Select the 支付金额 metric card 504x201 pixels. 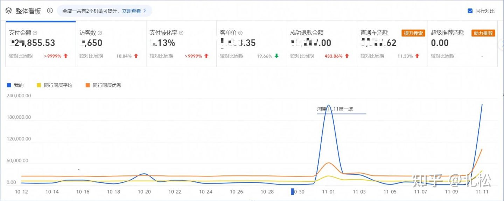(x=41, y=44)
